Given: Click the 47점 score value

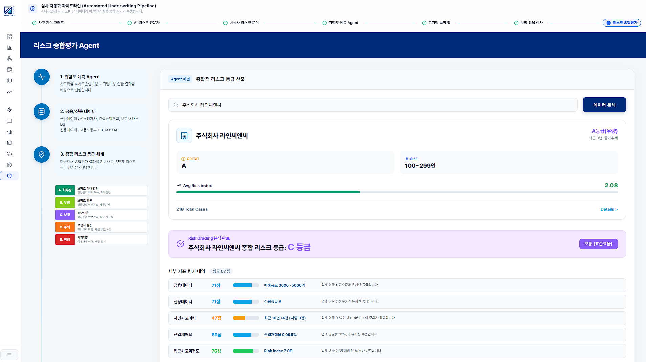Looking at the screenshot, I should click(x=216, y=318).
